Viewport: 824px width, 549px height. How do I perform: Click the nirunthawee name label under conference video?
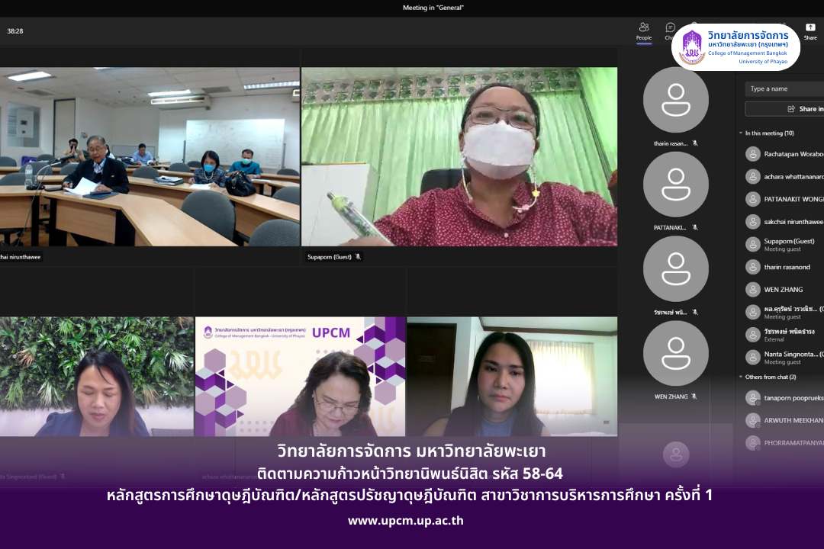click(21, 257)
